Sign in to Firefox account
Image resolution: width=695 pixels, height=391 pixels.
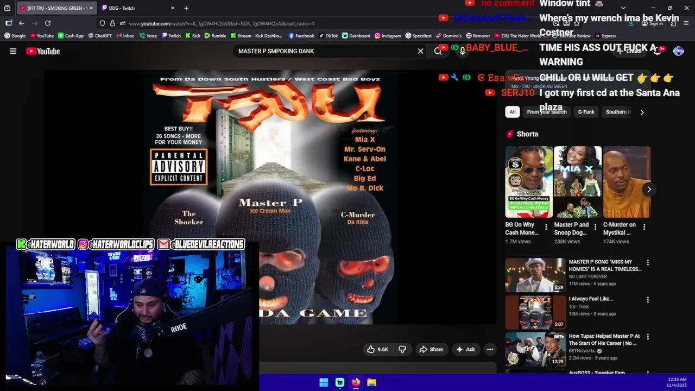click(652, 23)
